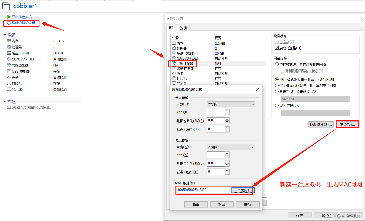Click 编辑虚拟机设置 link
This screenshot has height=221, width=365.
tap(23, 23)
